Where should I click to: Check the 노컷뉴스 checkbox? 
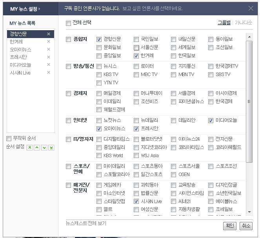click(99, 120)
